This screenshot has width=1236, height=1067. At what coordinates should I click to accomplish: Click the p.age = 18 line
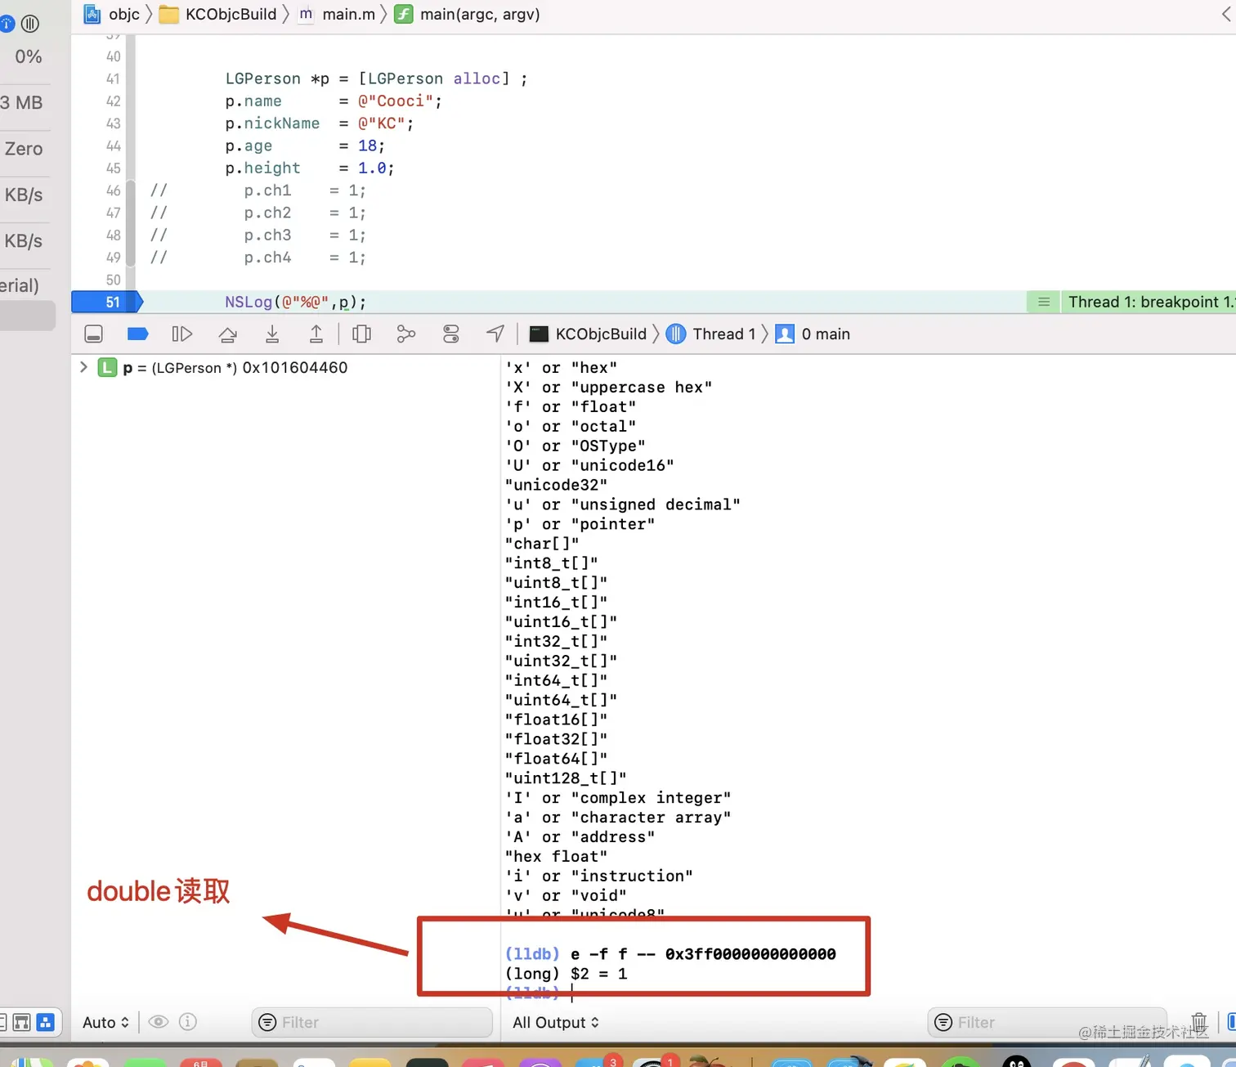point(305,146)
